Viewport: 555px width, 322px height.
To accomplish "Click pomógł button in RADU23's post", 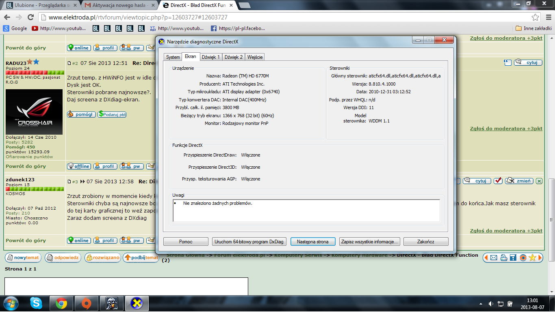I will [81, 114].
